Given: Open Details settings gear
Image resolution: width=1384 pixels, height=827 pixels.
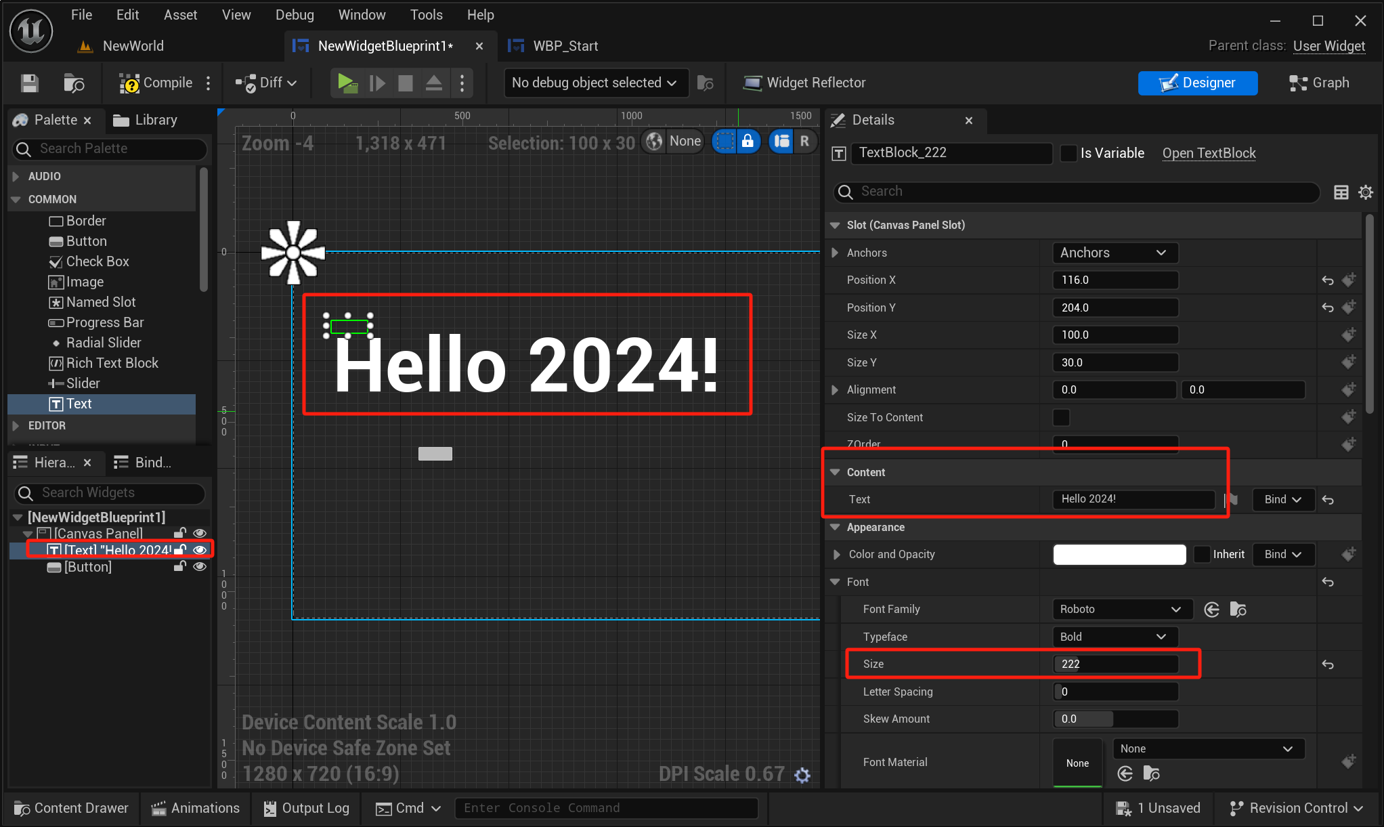Looking at the screenshot, I should pyautogui.click(x=1366, y=192).
